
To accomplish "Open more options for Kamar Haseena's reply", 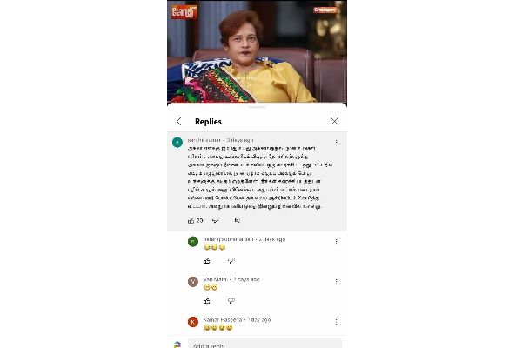I will (336, 322).
